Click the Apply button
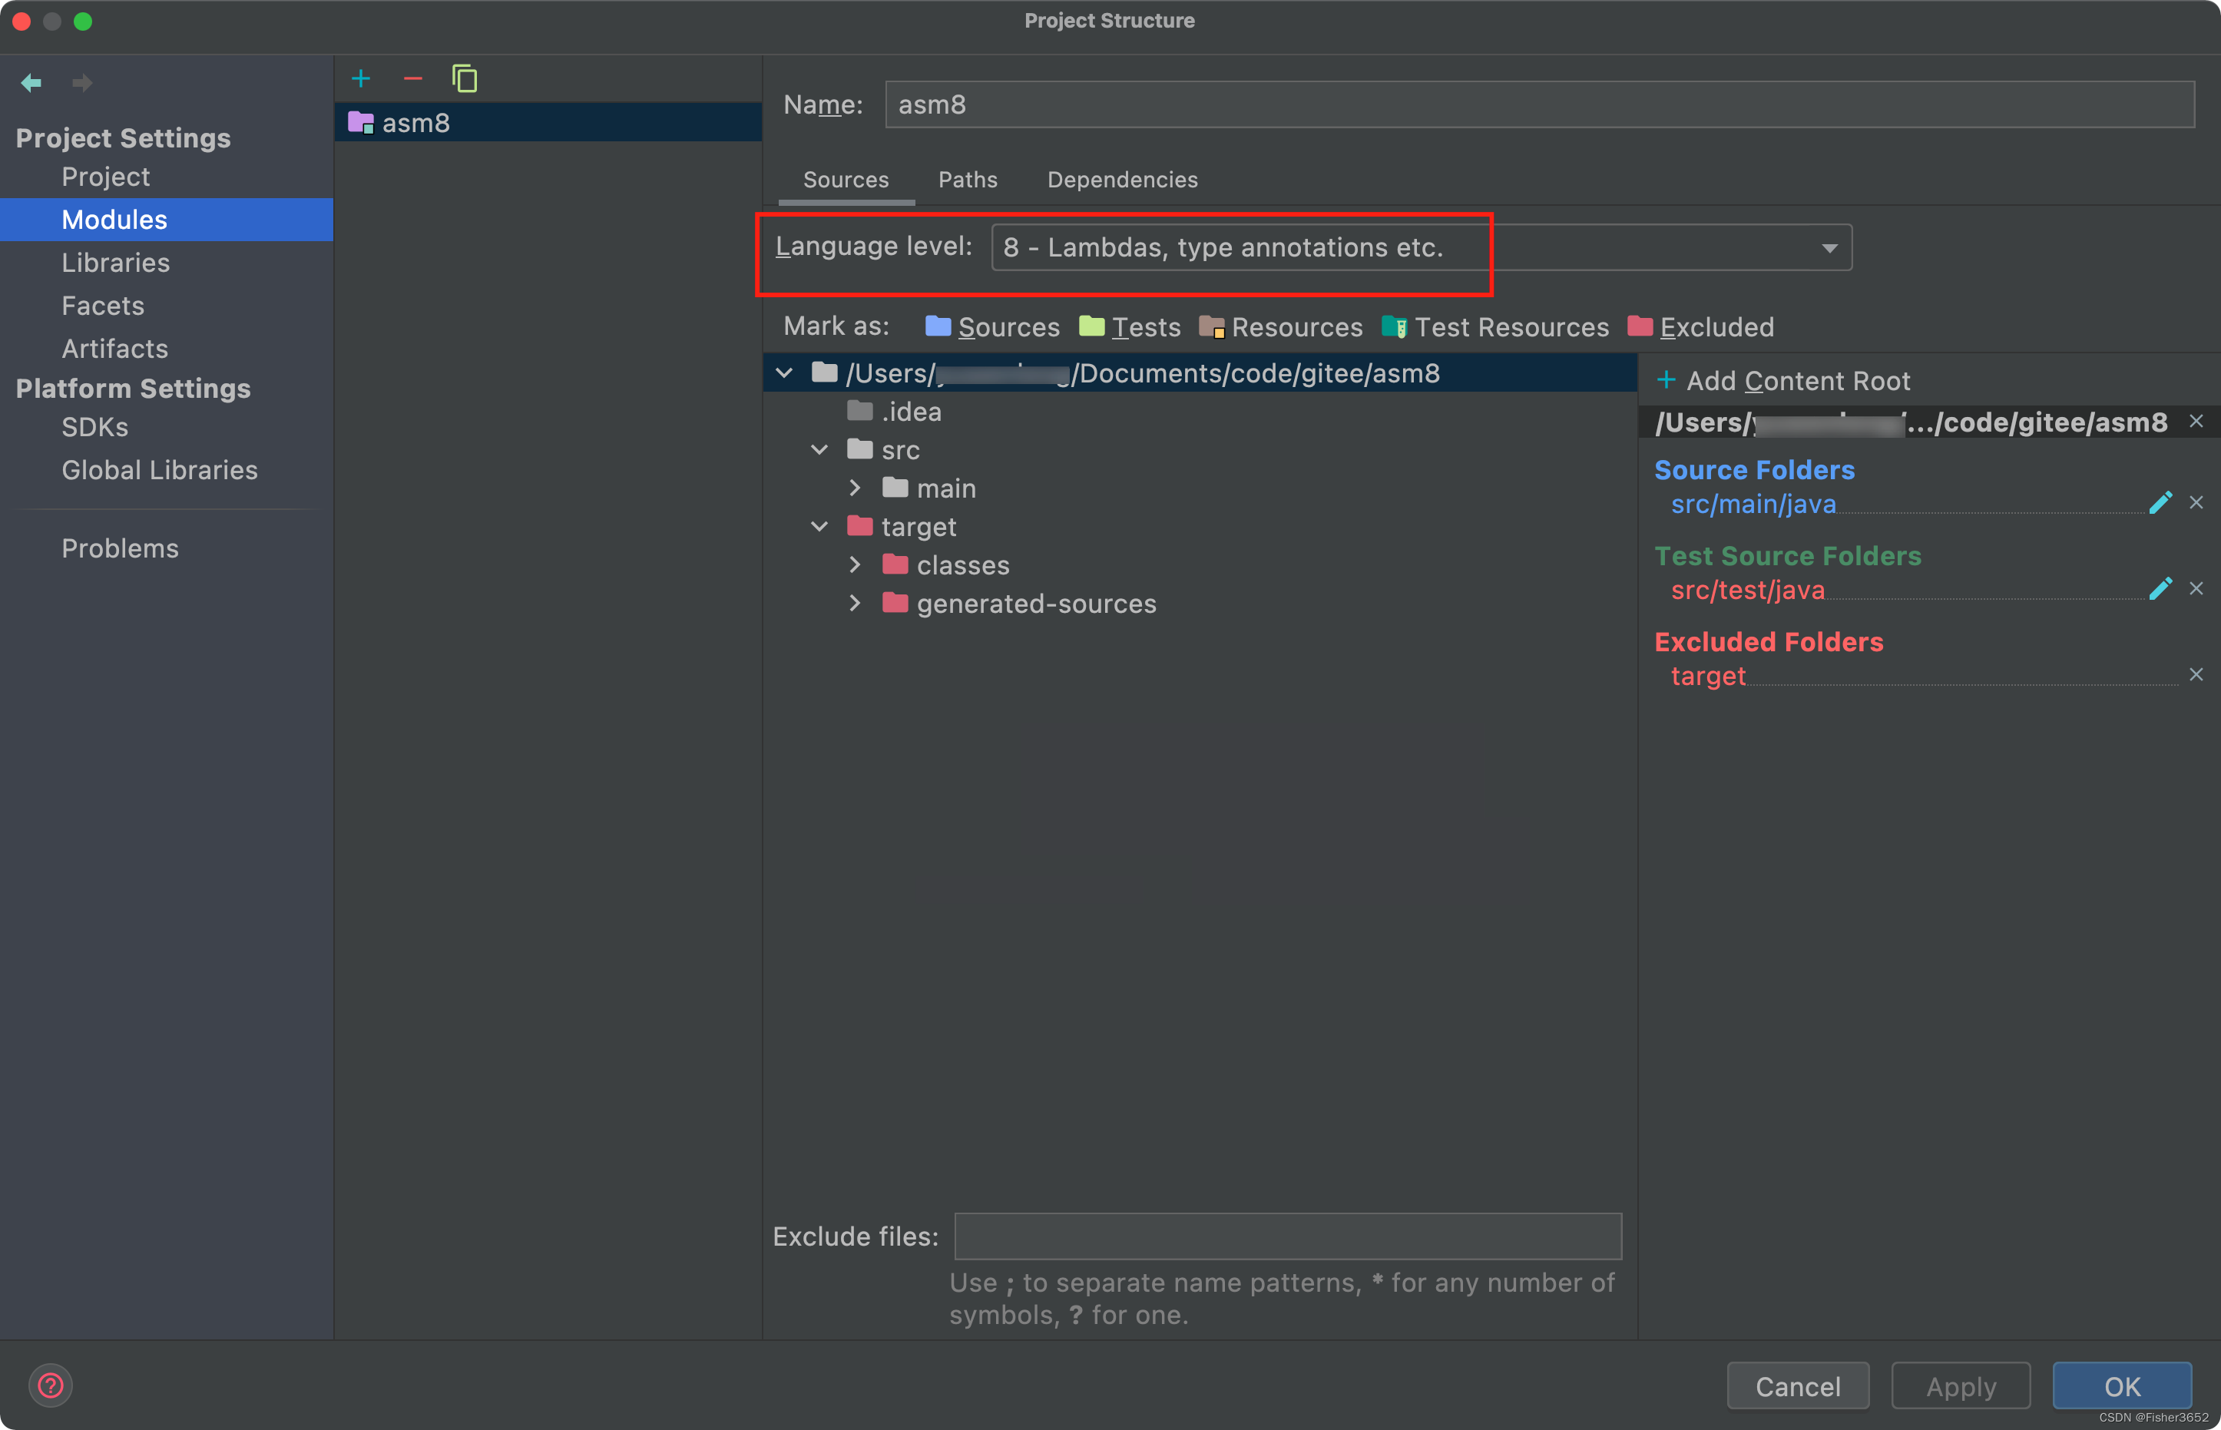The height and width of the screenshot is (1430, 2221). [x=1961, y=1386]
